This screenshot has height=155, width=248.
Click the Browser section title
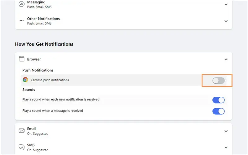pyautogui.click(x=34, y=59)
